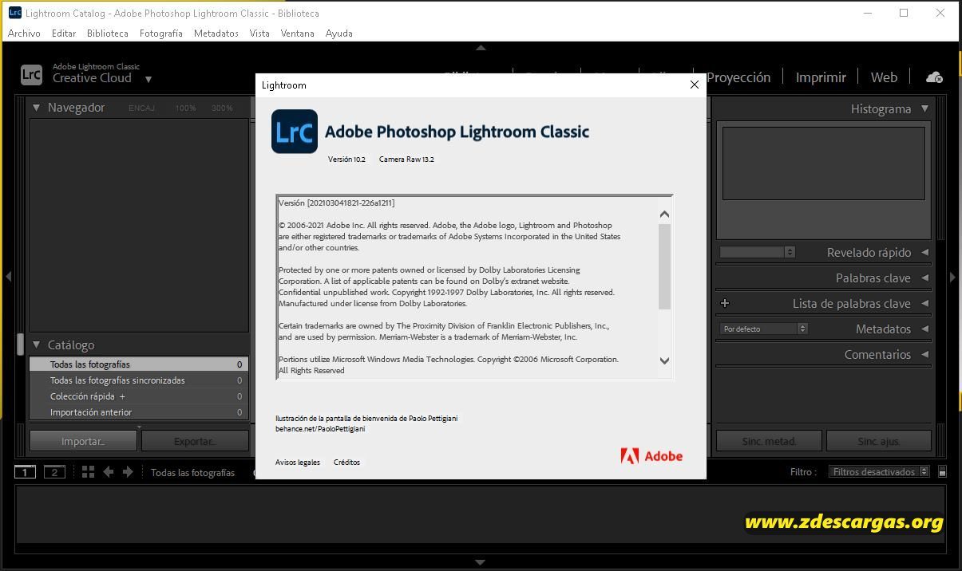Open the Creative Cloud identity plate dropdown
Image resolution: width=962 pixels, height=571 pixels.
148,79
